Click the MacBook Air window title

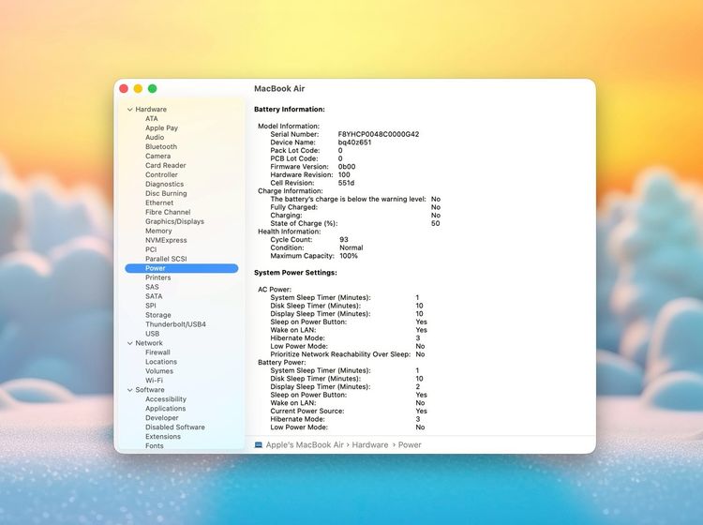pos(279,89)
